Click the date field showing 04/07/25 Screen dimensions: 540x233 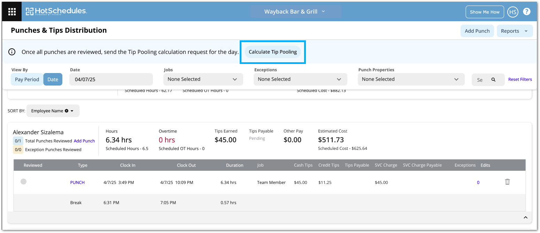pos(111,79)
